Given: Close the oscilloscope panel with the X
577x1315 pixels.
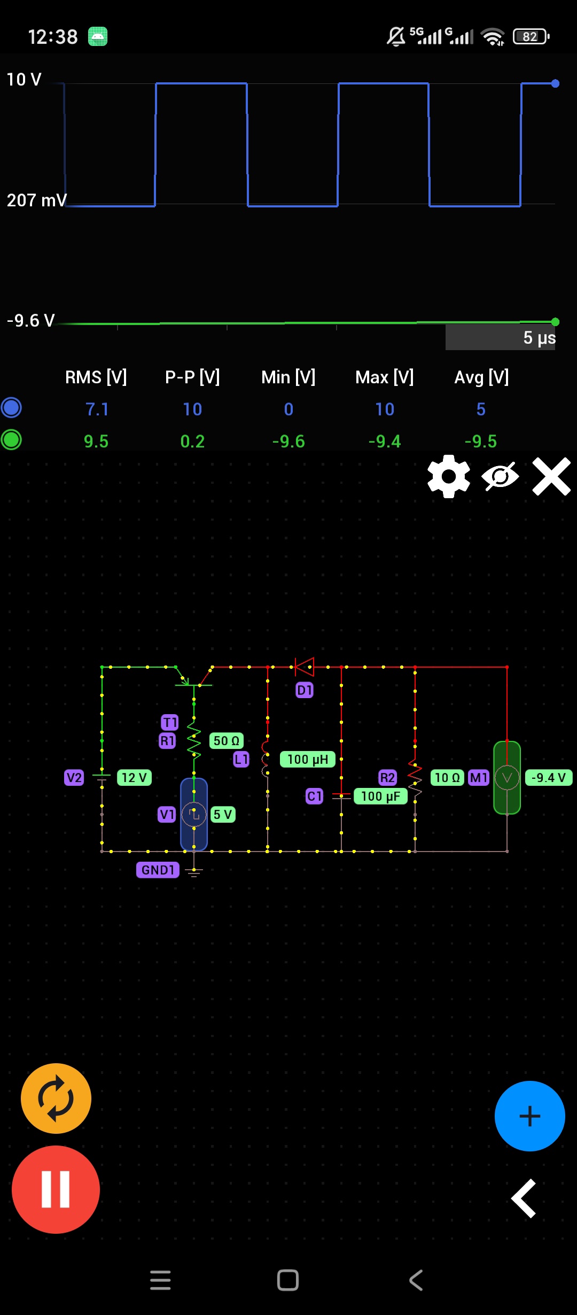Looking at the screenshot, I should click(x=551, y=476).
